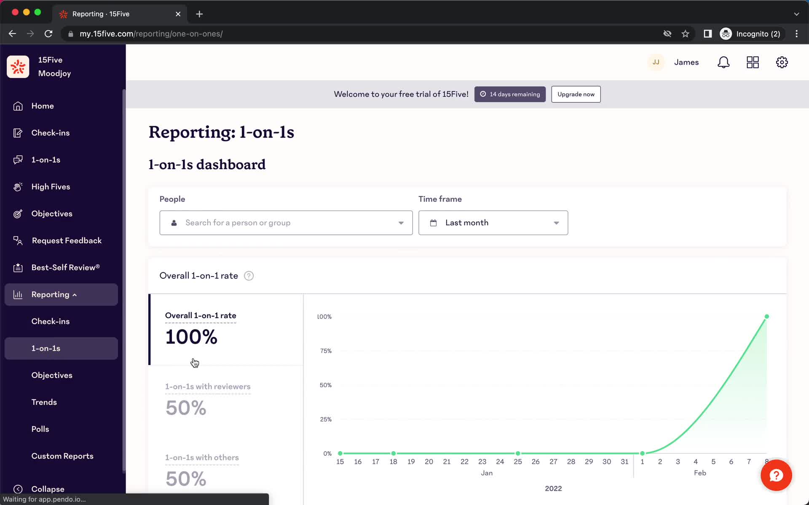Expand the Time frame dropdown
This screenshot has width=809, height=505.
(x=493, y=222)
